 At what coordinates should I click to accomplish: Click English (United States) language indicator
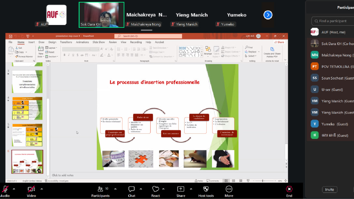coord(32,181)
